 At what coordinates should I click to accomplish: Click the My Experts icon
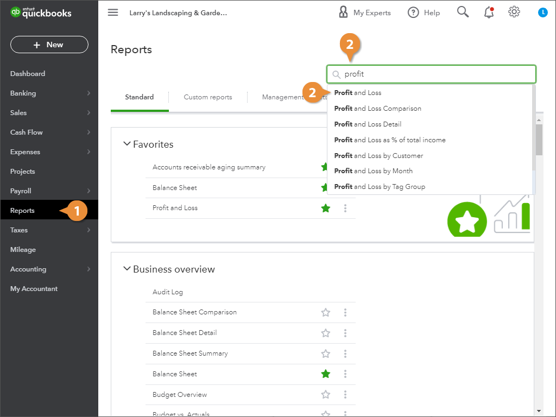pos(343,12)
